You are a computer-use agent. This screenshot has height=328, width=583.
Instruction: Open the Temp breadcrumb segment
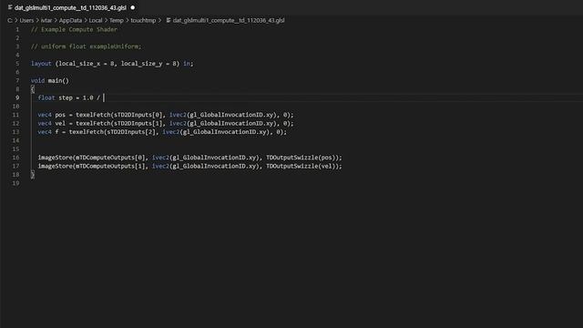[116, 20]
